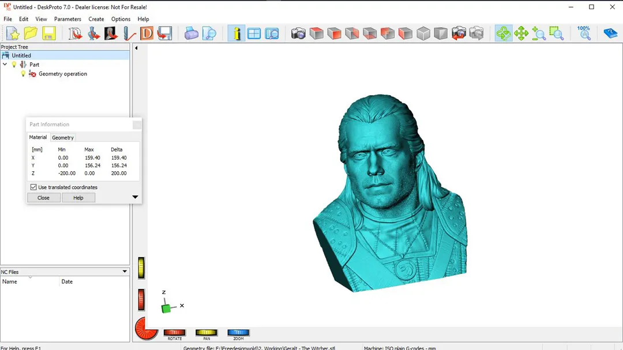Reset zoom to 100% icon
Viewport: 623px width, 350px height.
point(584,33)
